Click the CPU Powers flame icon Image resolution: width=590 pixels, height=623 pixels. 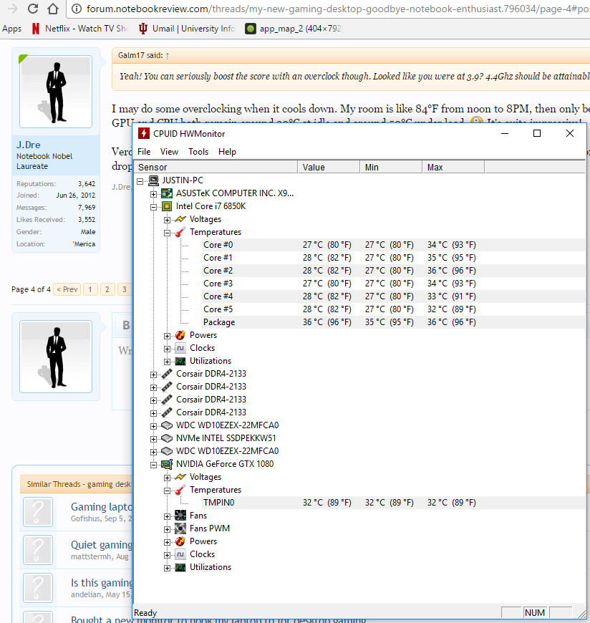[180, 335]
